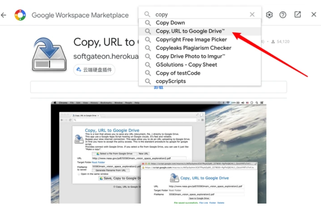This screenshot has width=321, height=214.
Task: Select 'Copy of testCode' suggestion
Action: pyautogui.click(x=200, y=73)
